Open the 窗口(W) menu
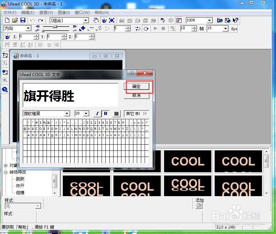 click(x=82, y=13)
